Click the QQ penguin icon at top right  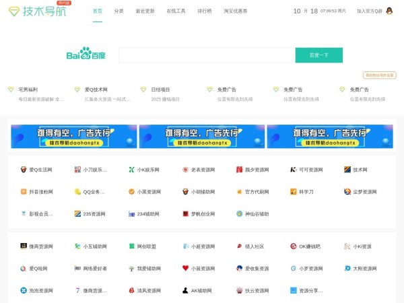click(389, 11)
